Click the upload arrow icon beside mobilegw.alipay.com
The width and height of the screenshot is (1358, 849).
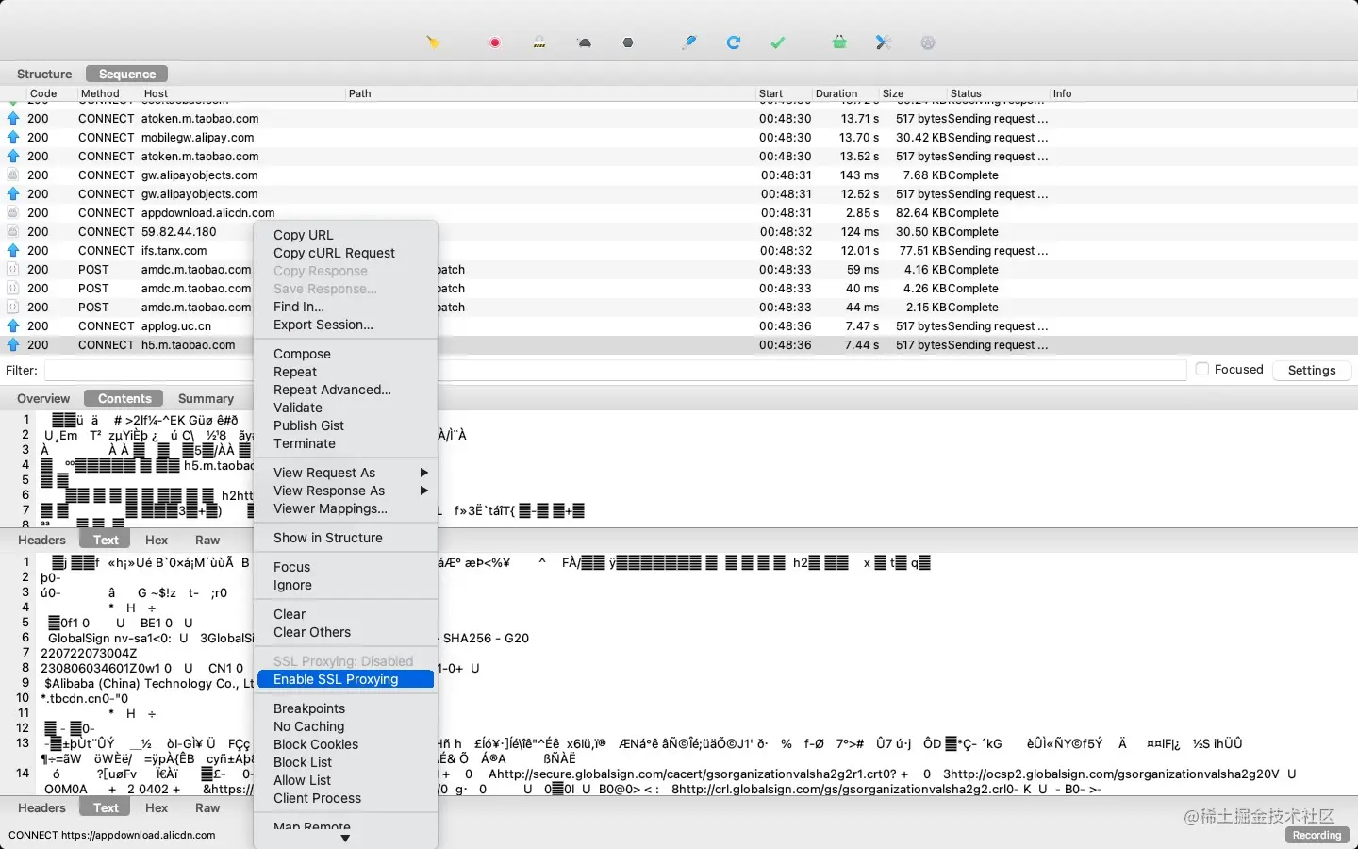click(x=13, y=138)
